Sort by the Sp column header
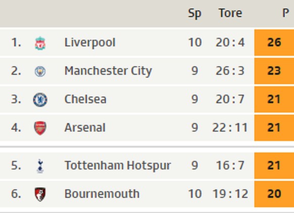Image resolution: width=294 pixels, height=213 pixels. 194,14
